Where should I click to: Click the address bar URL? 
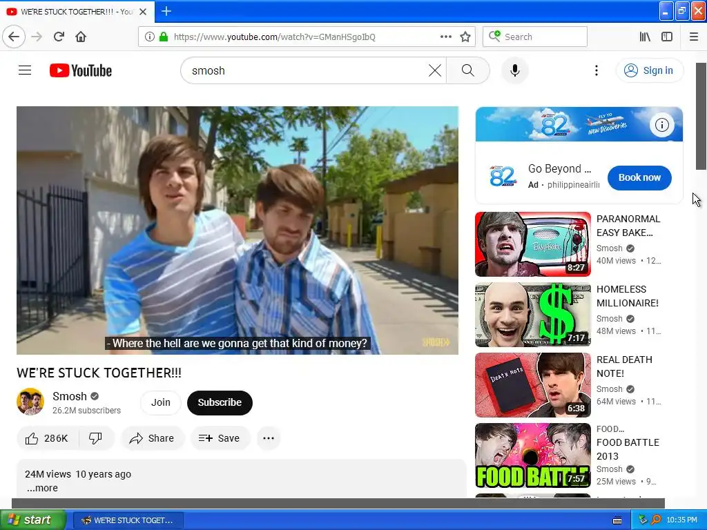click(274, 37)
